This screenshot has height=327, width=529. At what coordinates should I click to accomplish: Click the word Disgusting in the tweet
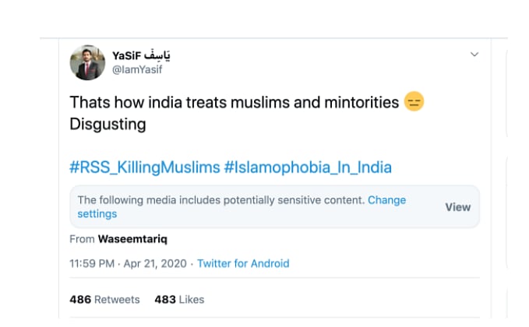click(108, 124)
